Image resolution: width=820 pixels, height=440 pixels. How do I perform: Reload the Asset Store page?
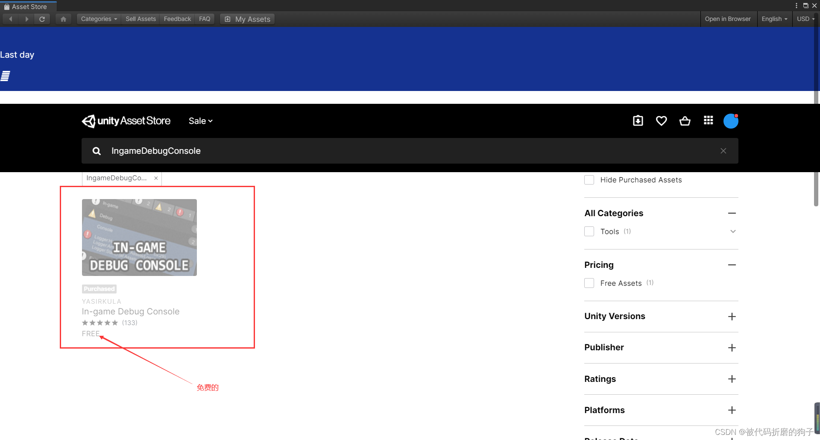pos(42,19)
